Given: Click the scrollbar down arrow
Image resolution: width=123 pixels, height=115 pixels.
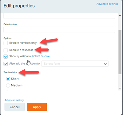Looking at the screenshot, I should click(120, 88).
